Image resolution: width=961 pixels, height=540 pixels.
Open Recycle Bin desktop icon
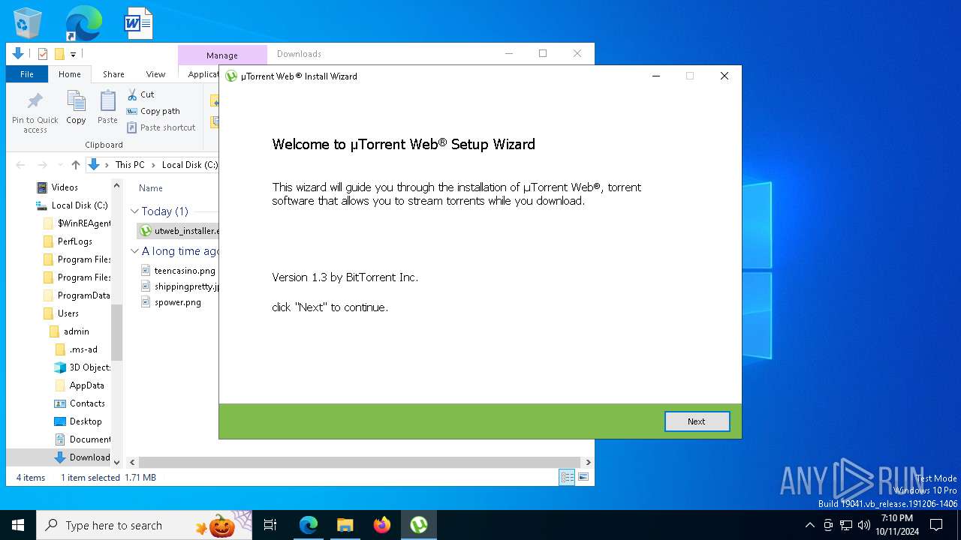pyautogui.click(x=28, y=23)
